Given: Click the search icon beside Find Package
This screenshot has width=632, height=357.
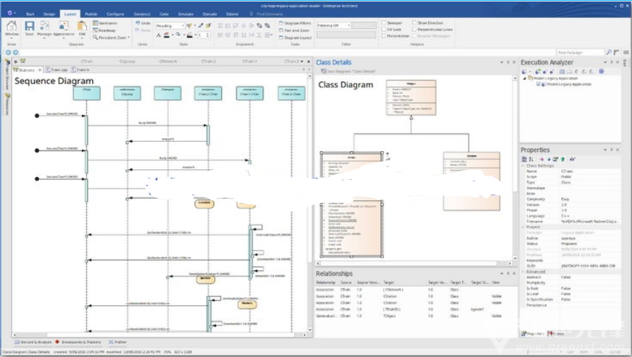Looking at the screenshot, I should point(608,53).
